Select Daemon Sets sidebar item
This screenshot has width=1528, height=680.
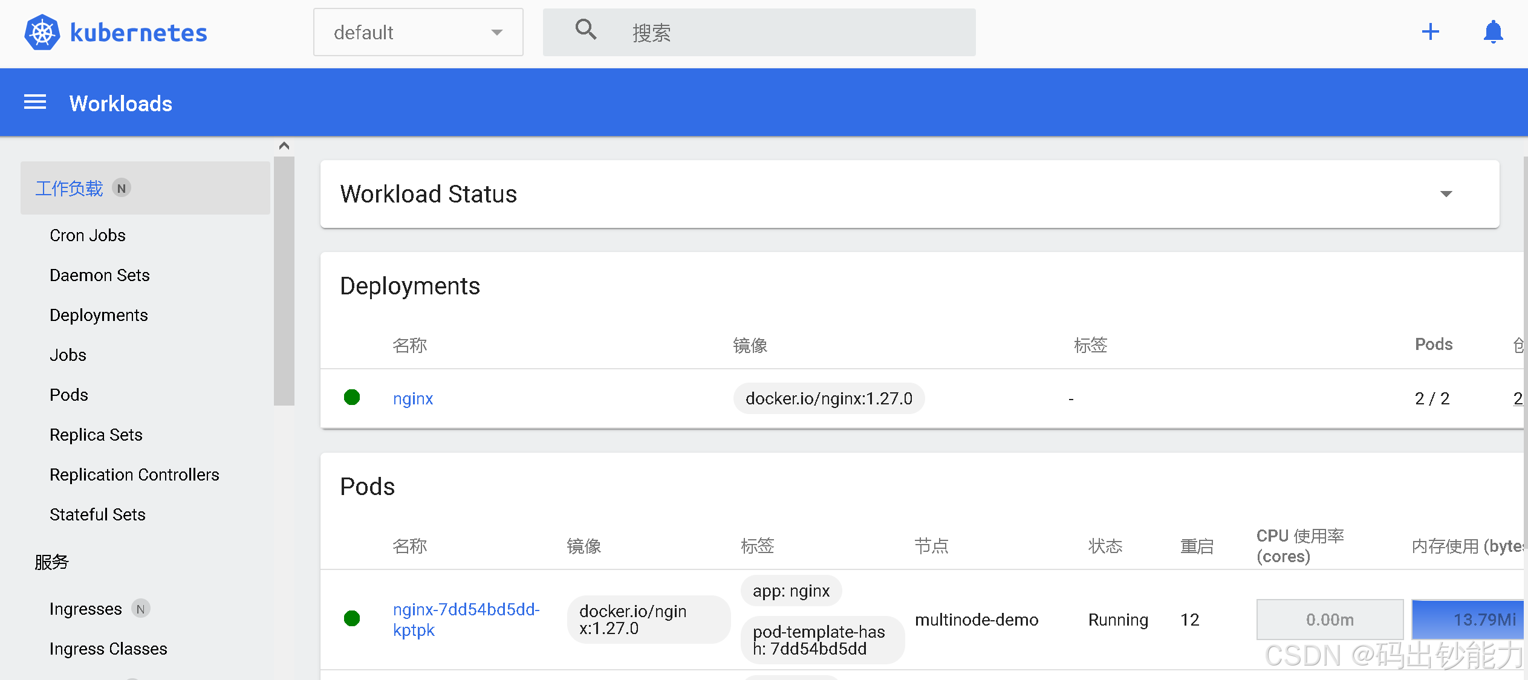click(100, 275)
